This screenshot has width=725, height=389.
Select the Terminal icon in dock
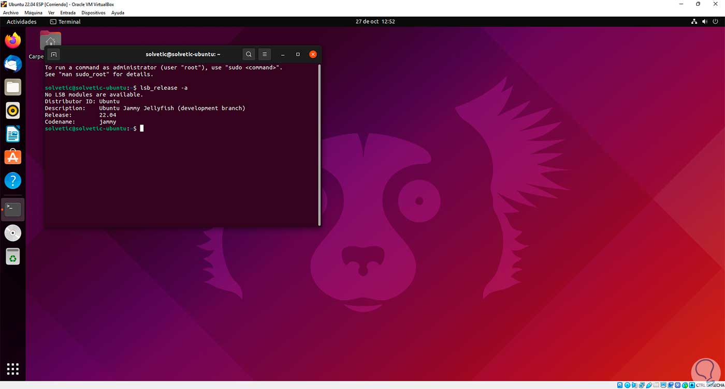coord(13,209)
